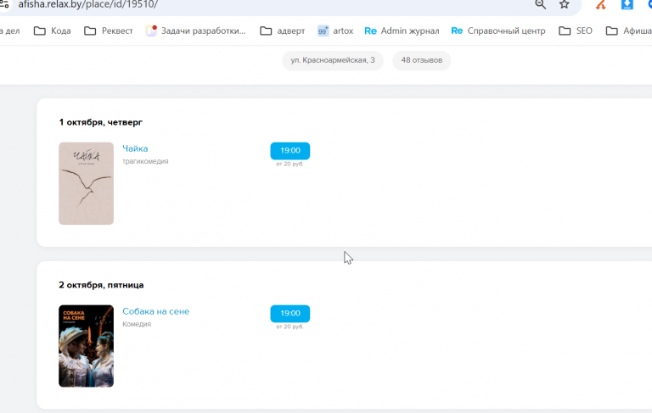The height and width of the screenshot is (413, 652).
Task: Open the Справочный центр bookmark
Action: tap(498, 31)
